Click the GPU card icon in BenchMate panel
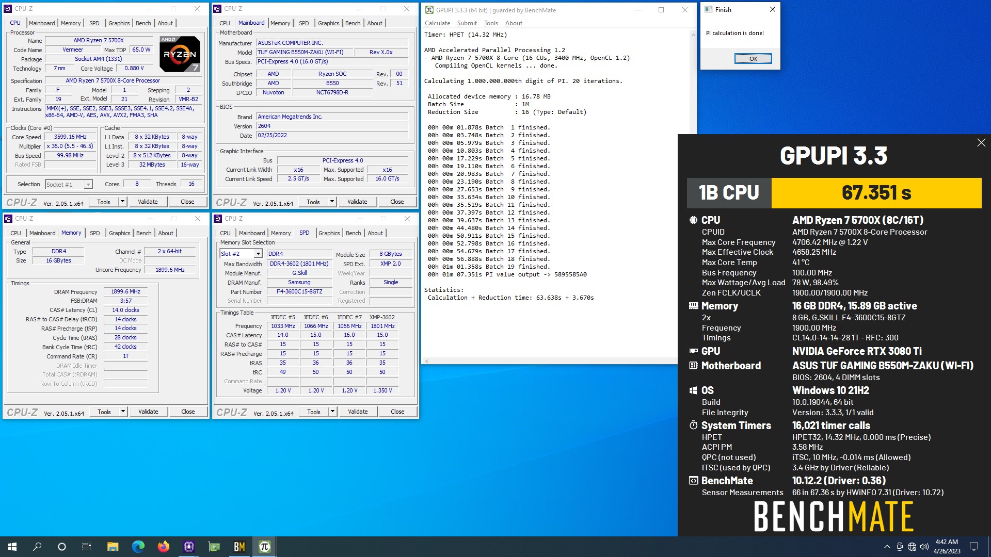The image size is (991, 557). tap(693, 351)
